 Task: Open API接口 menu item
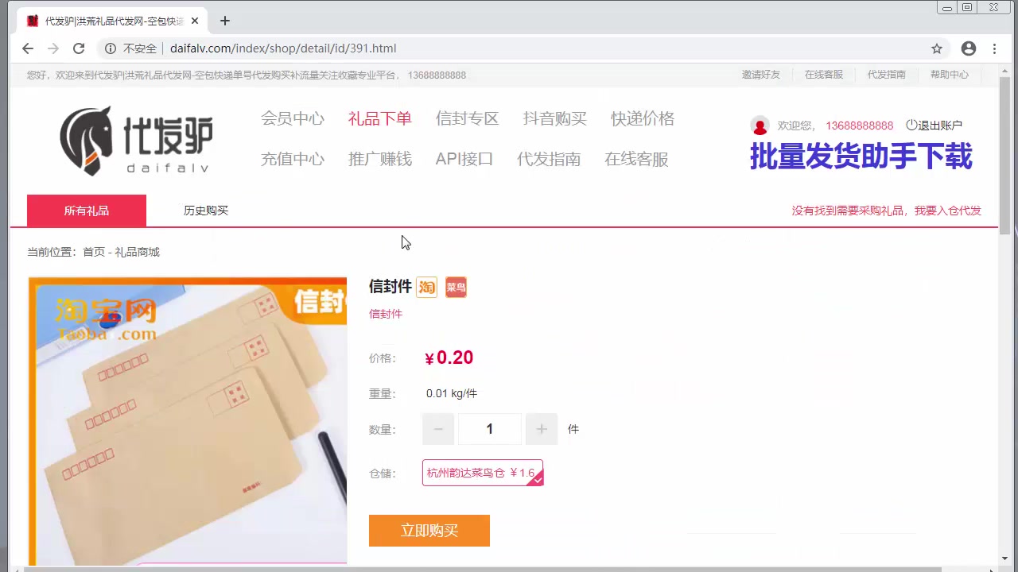pos(464,159)
